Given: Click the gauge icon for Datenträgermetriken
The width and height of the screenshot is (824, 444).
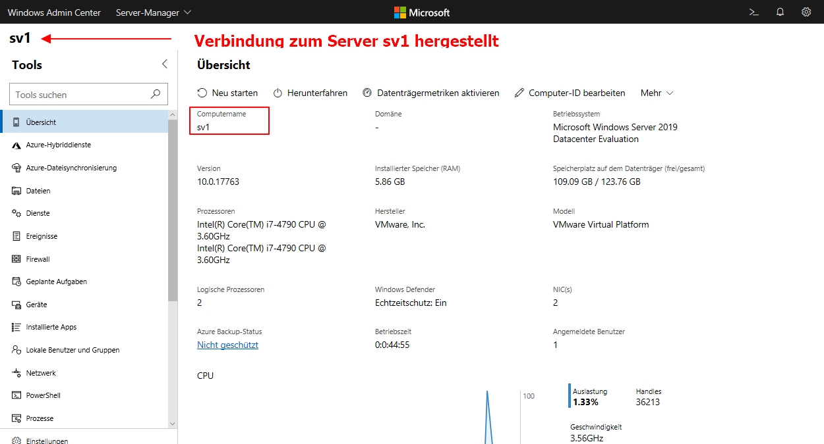Looking at the screenshot, I should tap(367, 93).
